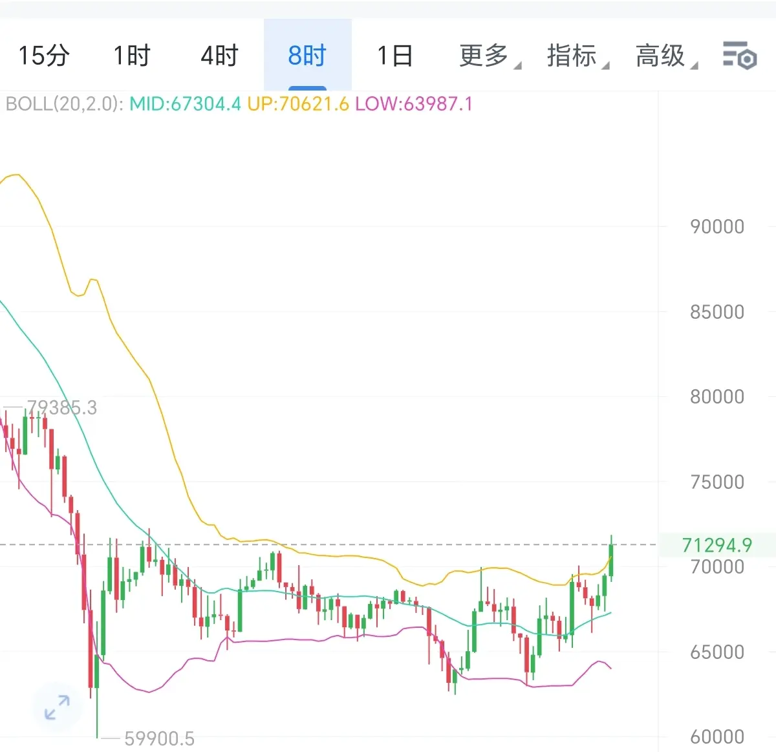
Task: Open the chart settings icon
Action: pyautogui.click(x=739, y=55)
